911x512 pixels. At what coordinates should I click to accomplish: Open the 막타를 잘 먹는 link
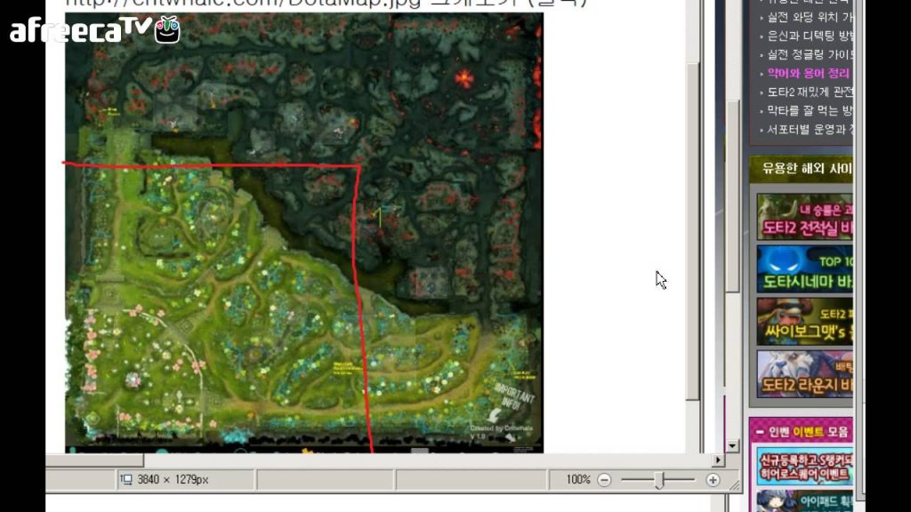[x=810, y=110]
